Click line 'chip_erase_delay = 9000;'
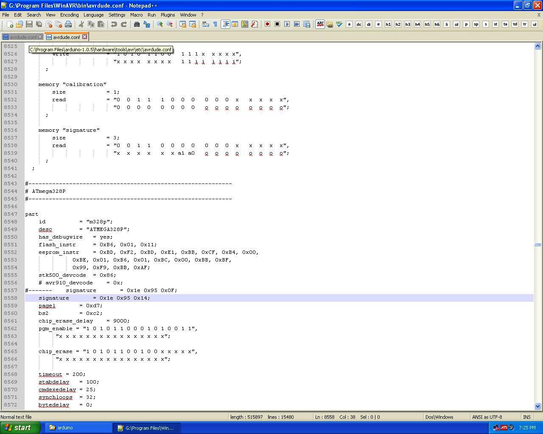The width and height of the screenshot is (543, 434). 84,321
